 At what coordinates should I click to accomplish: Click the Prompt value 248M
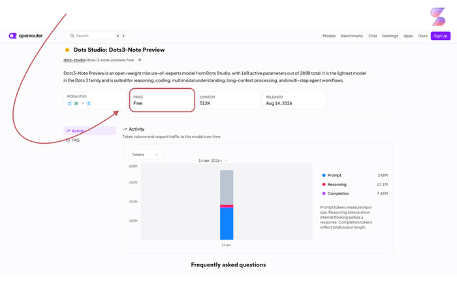click(x=383, y=175)
